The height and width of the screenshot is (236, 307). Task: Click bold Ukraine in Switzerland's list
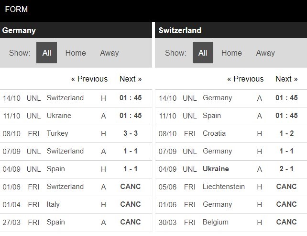click(x=216, y=169)
